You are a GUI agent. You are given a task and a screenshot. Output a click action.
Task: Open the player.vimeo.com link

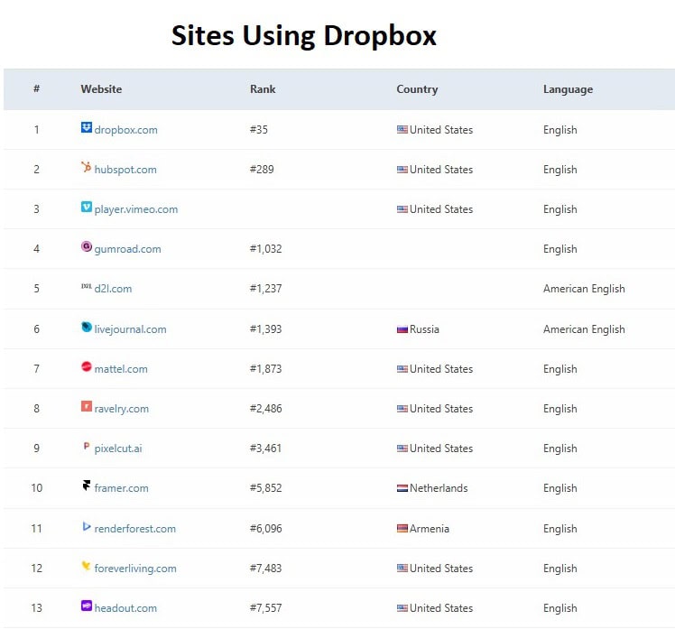pyautogui.click(x=136, y=209)
